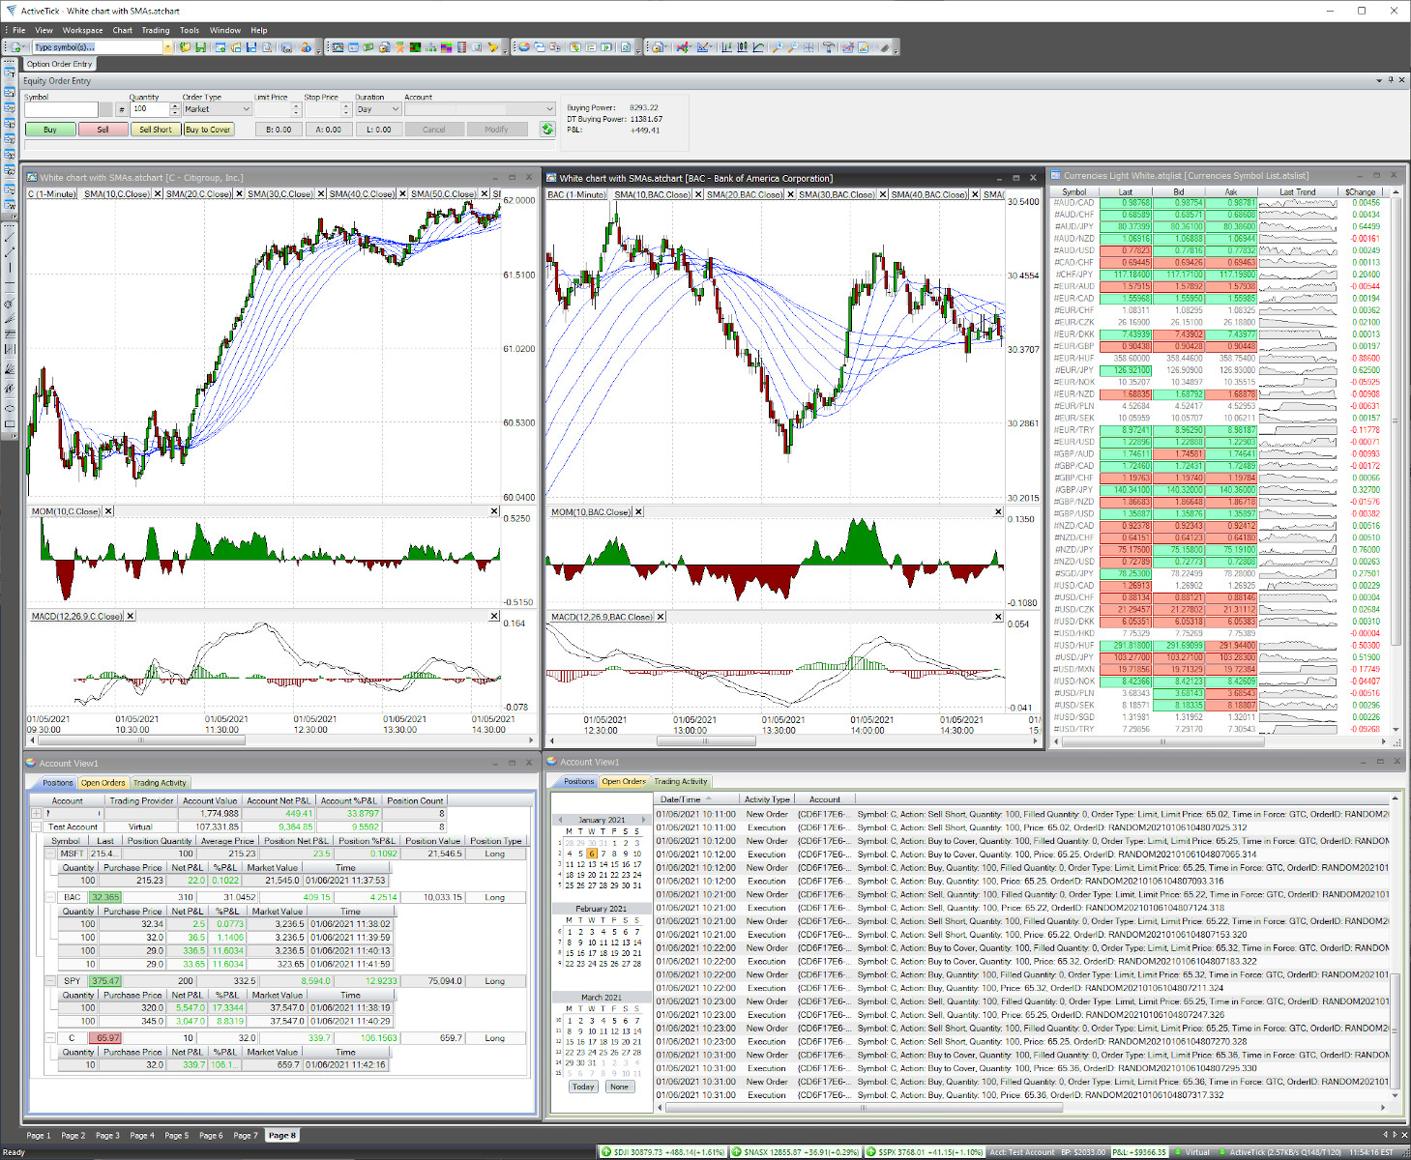Increase Quantity using the stepper arrow
The height and width of the screenshot is (1160, 1411).
175,106
